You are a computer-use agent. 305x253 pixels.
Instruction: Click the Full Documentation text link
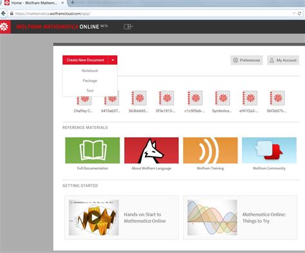click(x=93, y=168)
